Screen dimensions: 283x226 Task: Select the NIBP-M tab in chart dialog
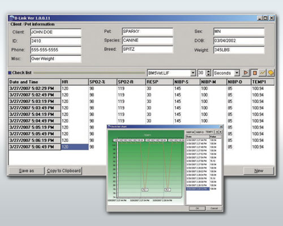pyautogui.click(x=191, y=132)
